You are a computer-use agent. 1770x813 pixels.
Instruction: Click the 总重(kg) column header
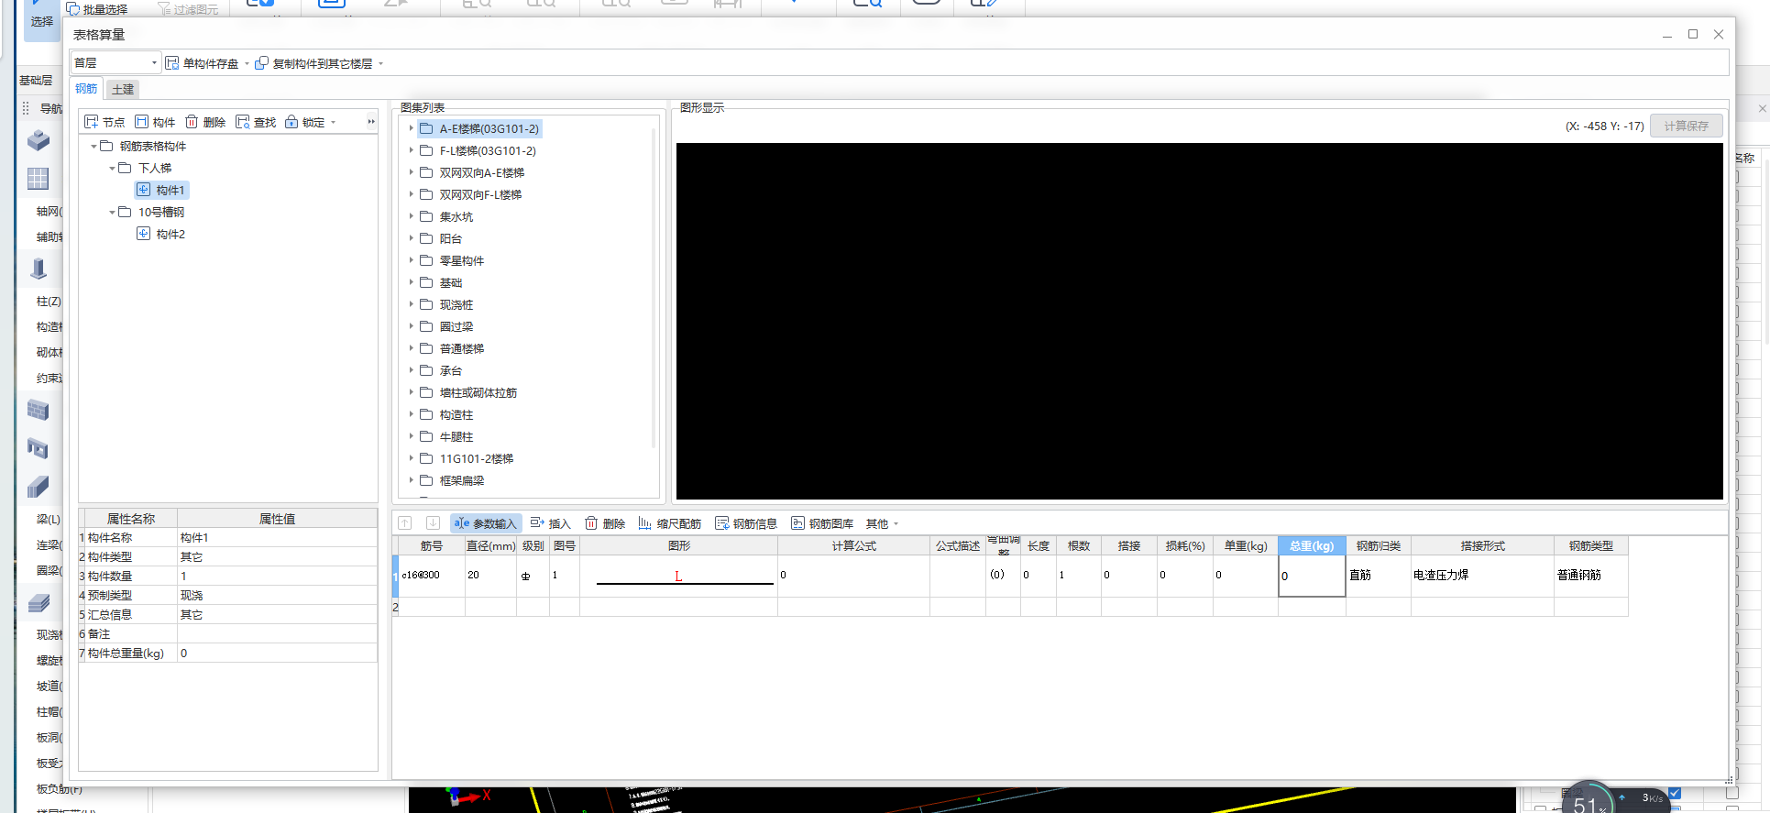coord(1312,545)
